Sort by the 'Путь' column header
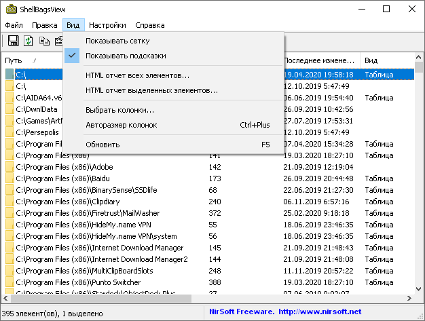This screenshot has width=425, height=321. point(33,60)
